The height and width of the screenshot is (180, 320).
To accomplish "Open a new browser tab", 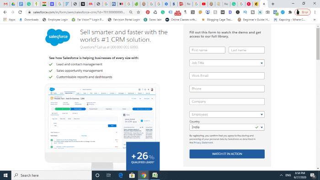I will pyautogui.click(x=273, y=4).
